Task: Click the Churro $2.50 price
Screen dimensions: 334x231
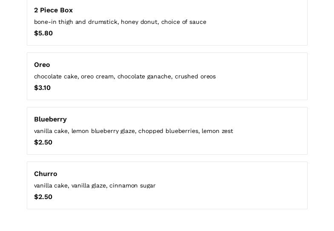Action: 43,197
